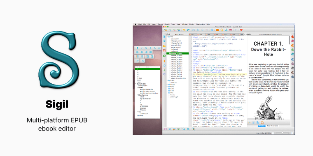Viewport: 313px width, 156px height.
Task: Click the yellow folder Open icon
Action: 164,46
